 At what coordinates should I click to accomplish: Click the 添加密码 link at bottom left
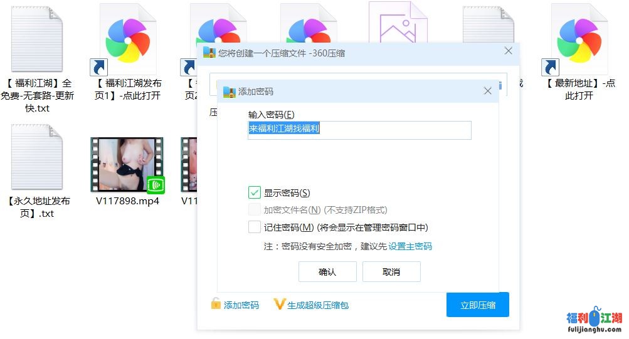[241, 305]
